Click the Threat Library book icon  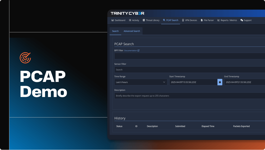[144, 20]
